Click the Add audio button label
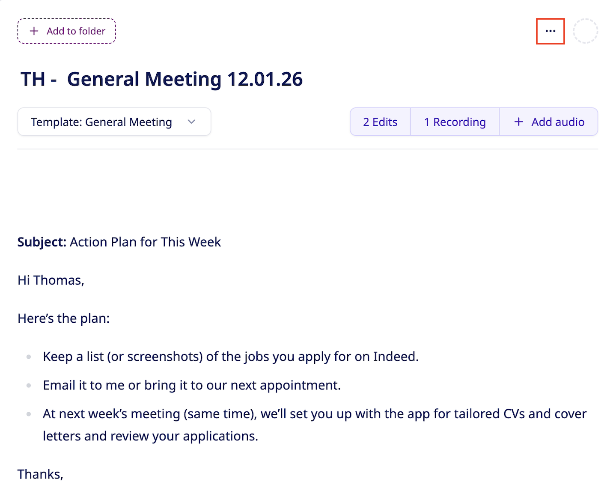The image size is (613, 488). pyautogui.click(x=558, y=122)
